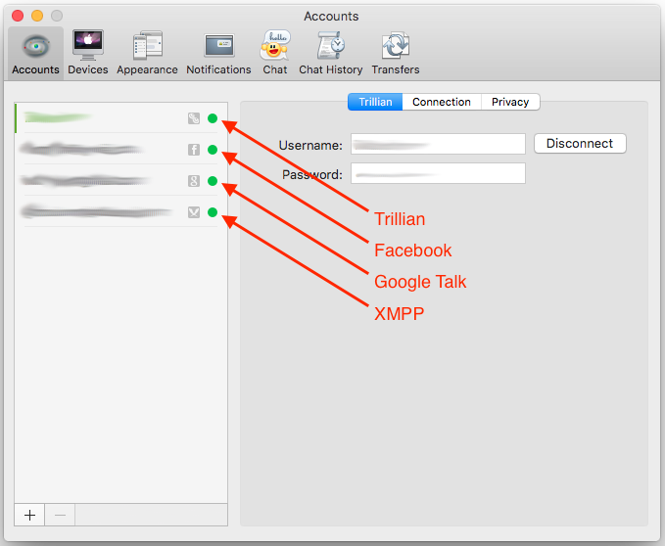
Task: Open the Chat History preferences pane
Action: (331, 53)
